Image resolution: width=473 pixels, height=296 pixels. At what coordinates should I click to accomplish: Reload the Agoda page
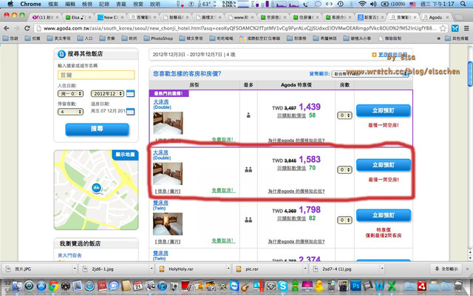click(x=27, y=28)
